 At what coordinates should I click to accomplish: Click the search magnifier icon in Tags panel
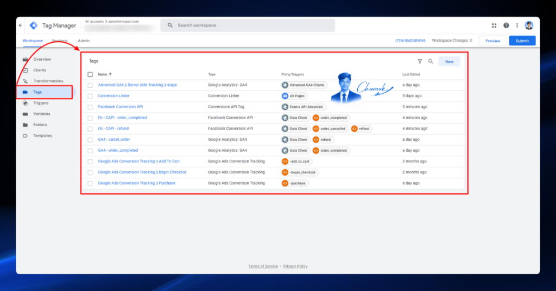431,61
